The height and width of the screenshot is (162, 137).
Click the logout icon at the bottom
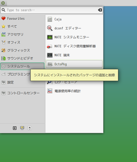coord(14,128)
